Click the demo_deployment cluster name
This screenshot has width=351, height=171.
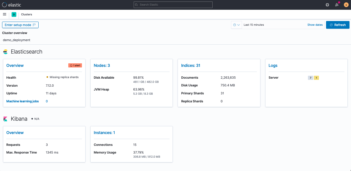(17, 40)
